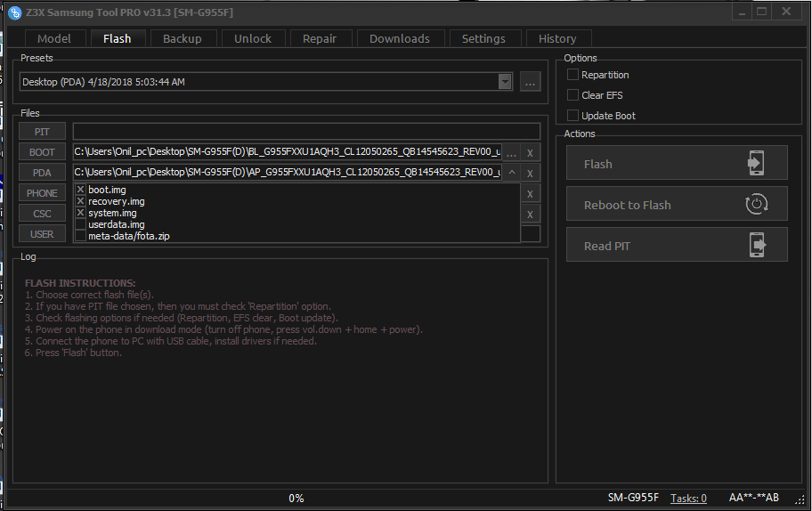Viewport: 812px width, 511px height.
Task: Click AA**-**AB serial text
Action: [753, 498]
